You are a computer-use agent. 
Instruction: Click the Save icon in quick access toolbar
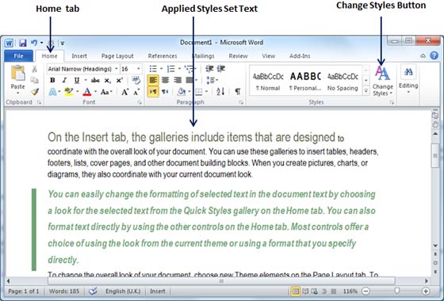(x=23, y=43)
